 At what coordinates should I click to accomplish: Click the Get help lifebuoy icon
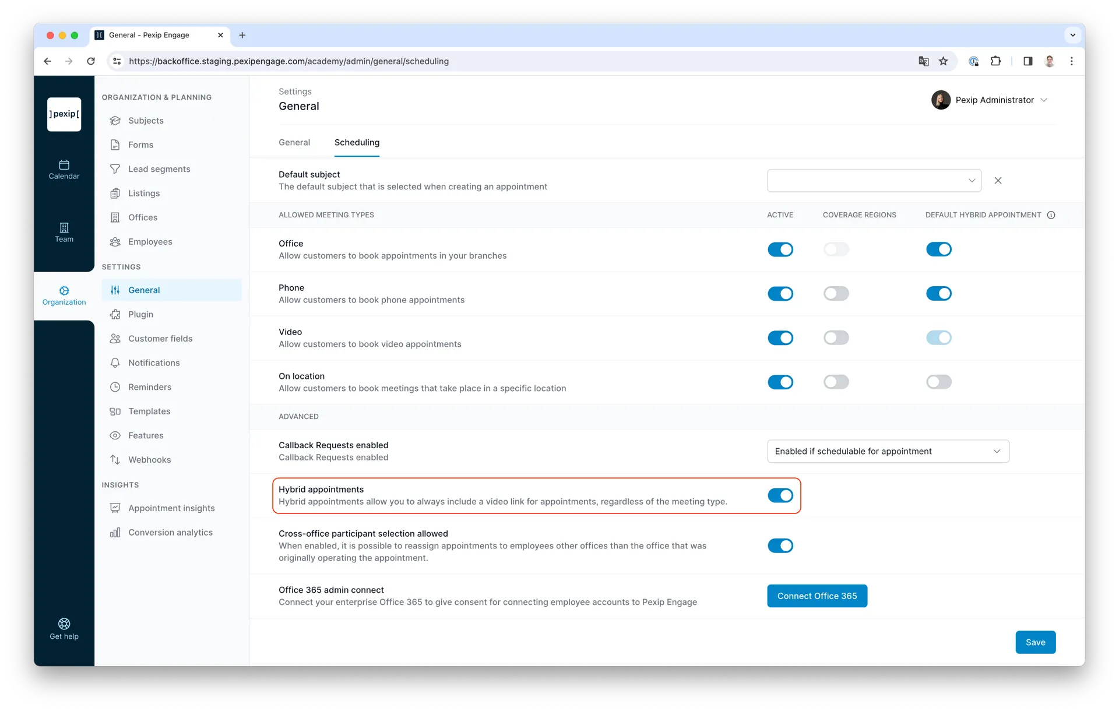tap(64, 624)
